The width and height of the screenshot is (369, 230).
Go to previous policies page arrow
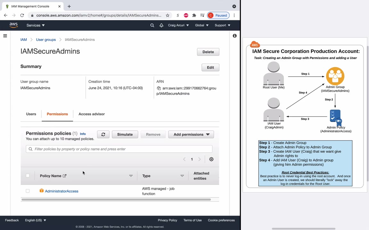(x=184, y=159)
